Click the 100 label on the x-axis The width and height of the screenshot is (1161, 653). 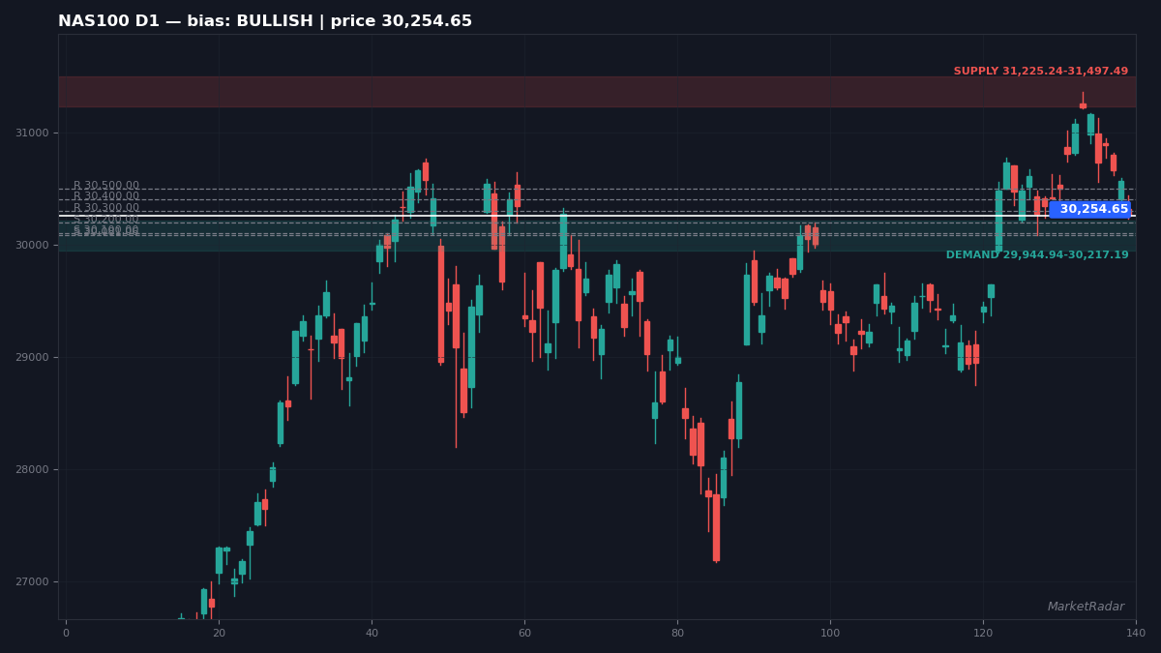coord(830,633)
